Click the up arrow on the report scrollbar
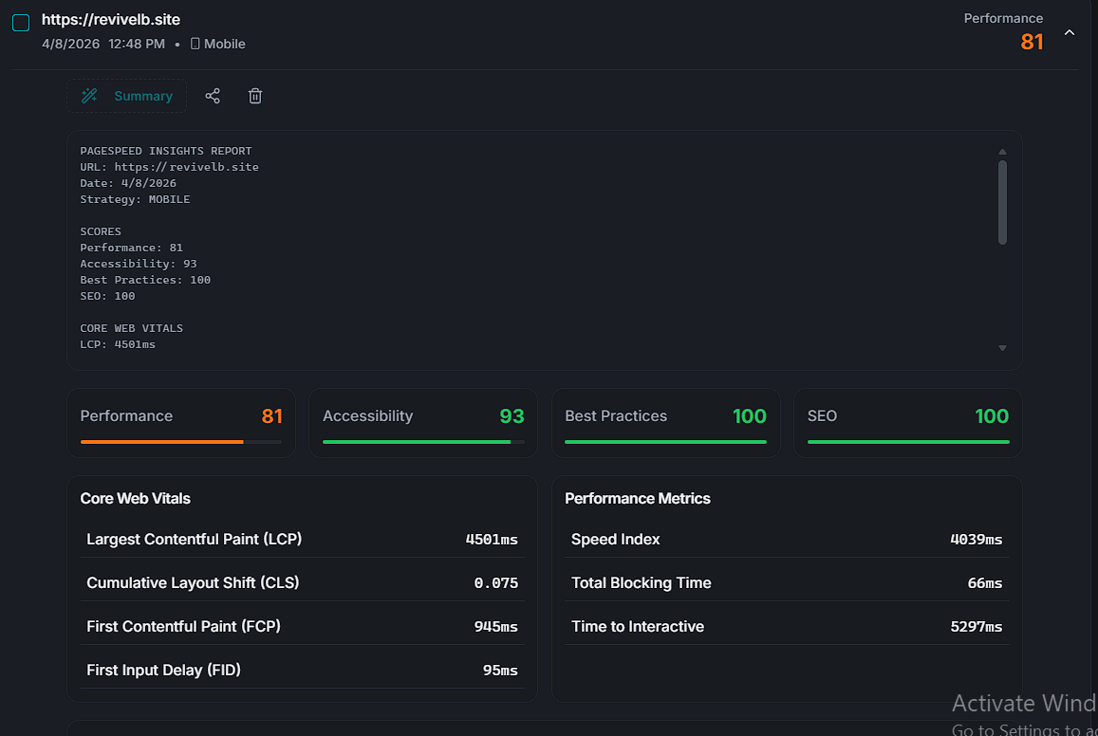Screen dimensions: 1098x736 [1002, 150]
